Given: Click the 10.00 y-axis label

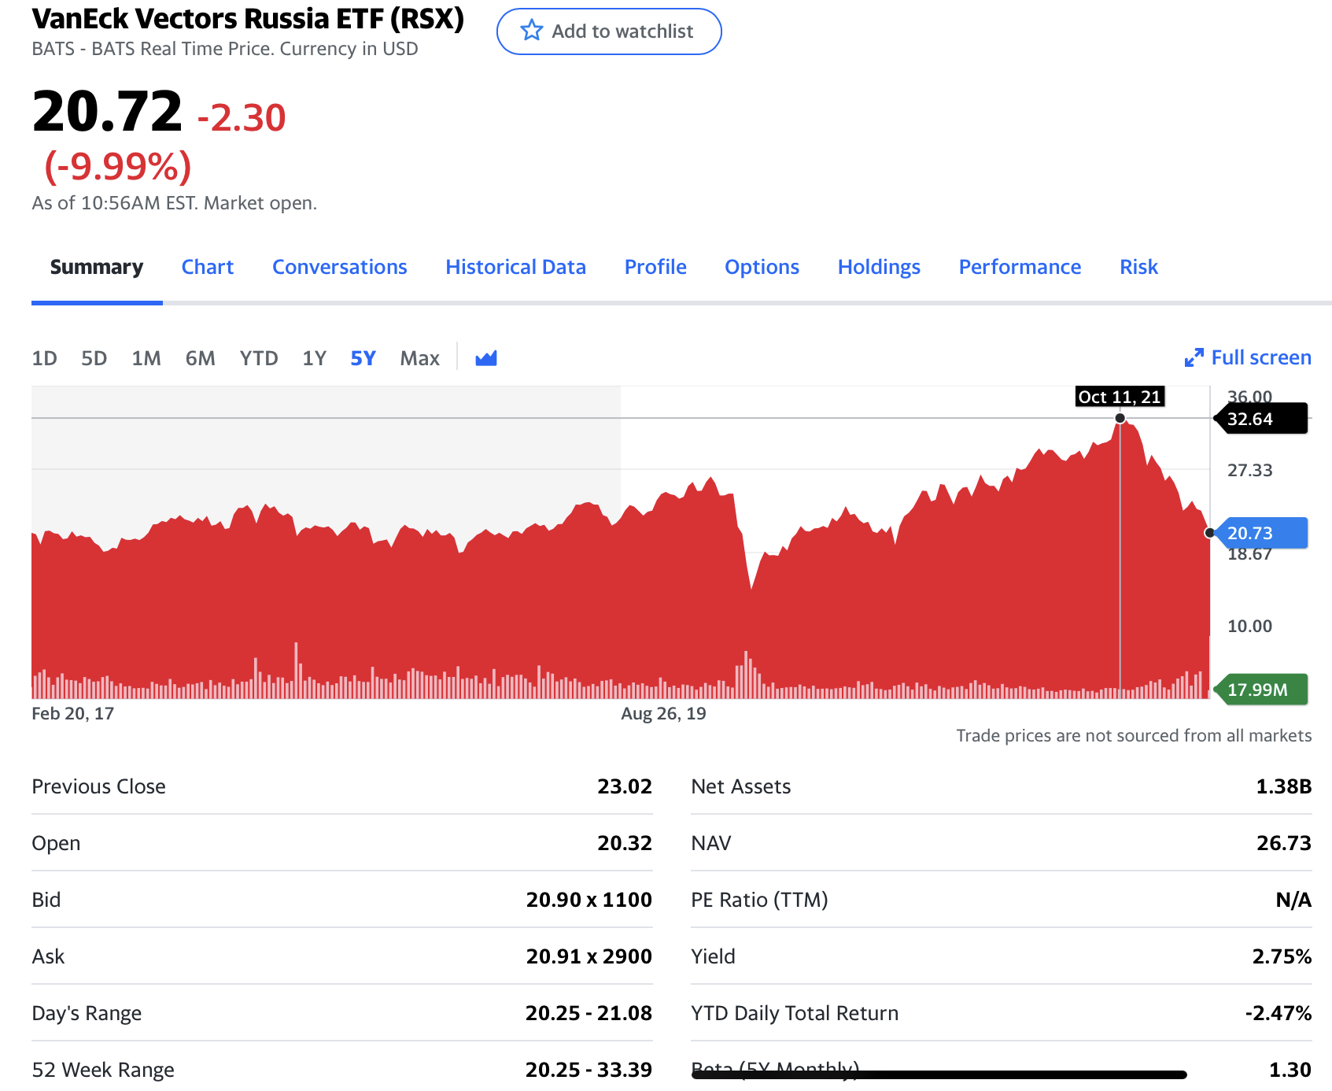Looking at the screenshot, I should point(1250,627).
